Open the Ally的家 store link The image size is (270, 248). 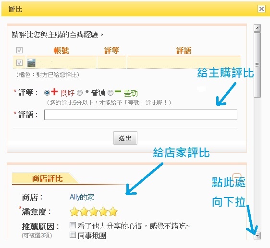82,197
